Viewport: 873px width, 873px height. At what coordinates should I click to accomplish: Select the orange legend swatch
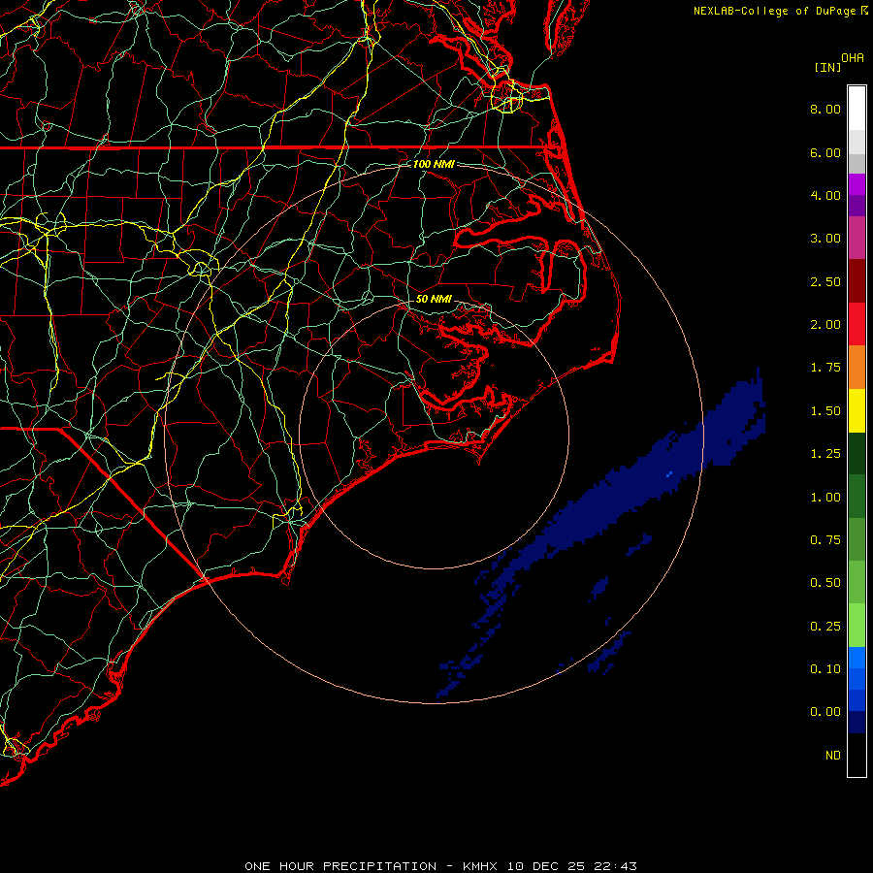(x=857, y=368)
